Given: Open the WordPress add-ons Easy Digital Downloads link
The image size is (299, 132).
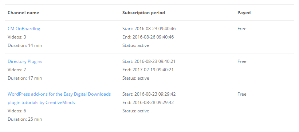Looking at the screenshot, I should click(59, 98).
